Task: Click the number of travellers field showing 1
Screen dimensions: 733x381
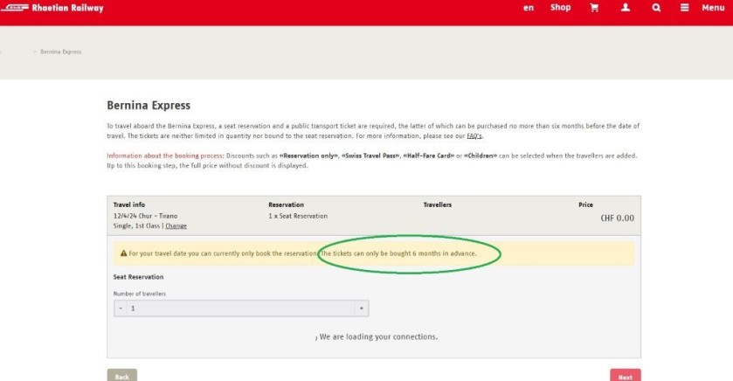Action: 241,308
